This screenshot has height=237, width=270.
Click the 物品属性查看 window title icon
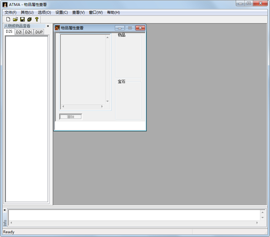coord(57,28)
